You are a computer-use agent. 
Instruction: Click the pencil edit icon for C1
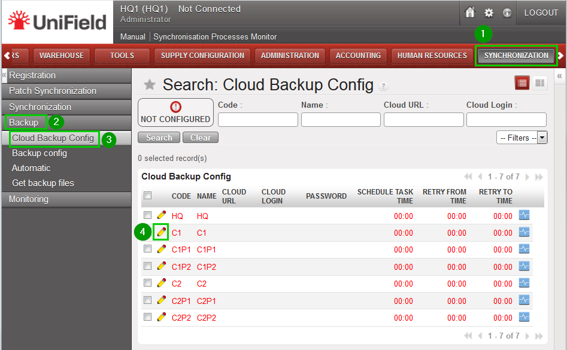tap(161, 232)
